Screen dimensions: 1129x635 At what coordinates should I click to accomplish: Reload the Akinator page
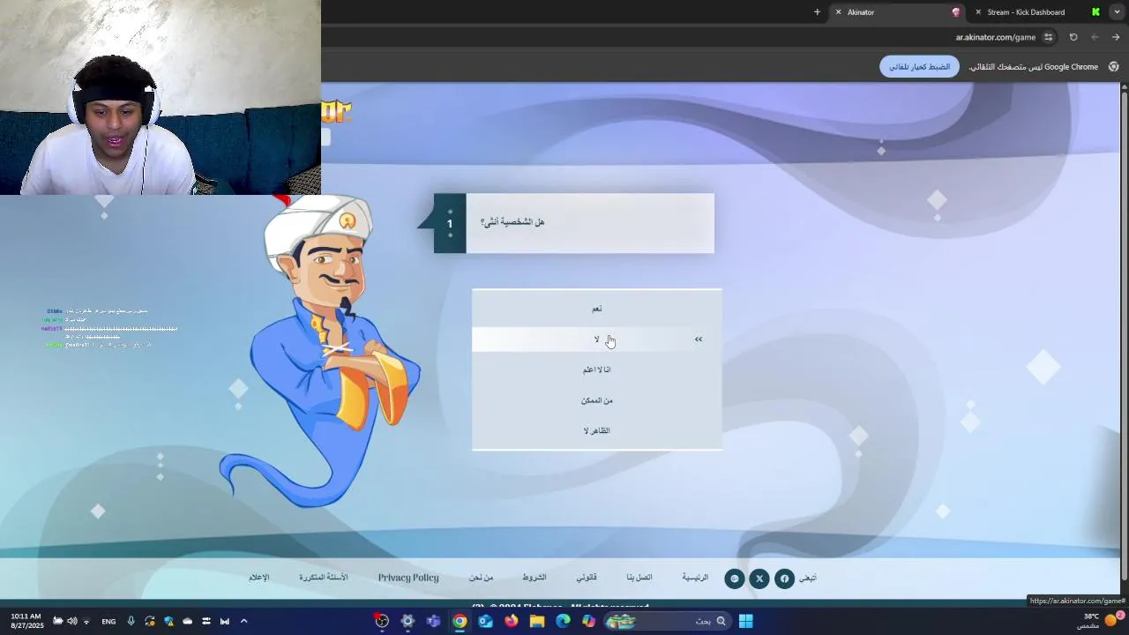1073,37
